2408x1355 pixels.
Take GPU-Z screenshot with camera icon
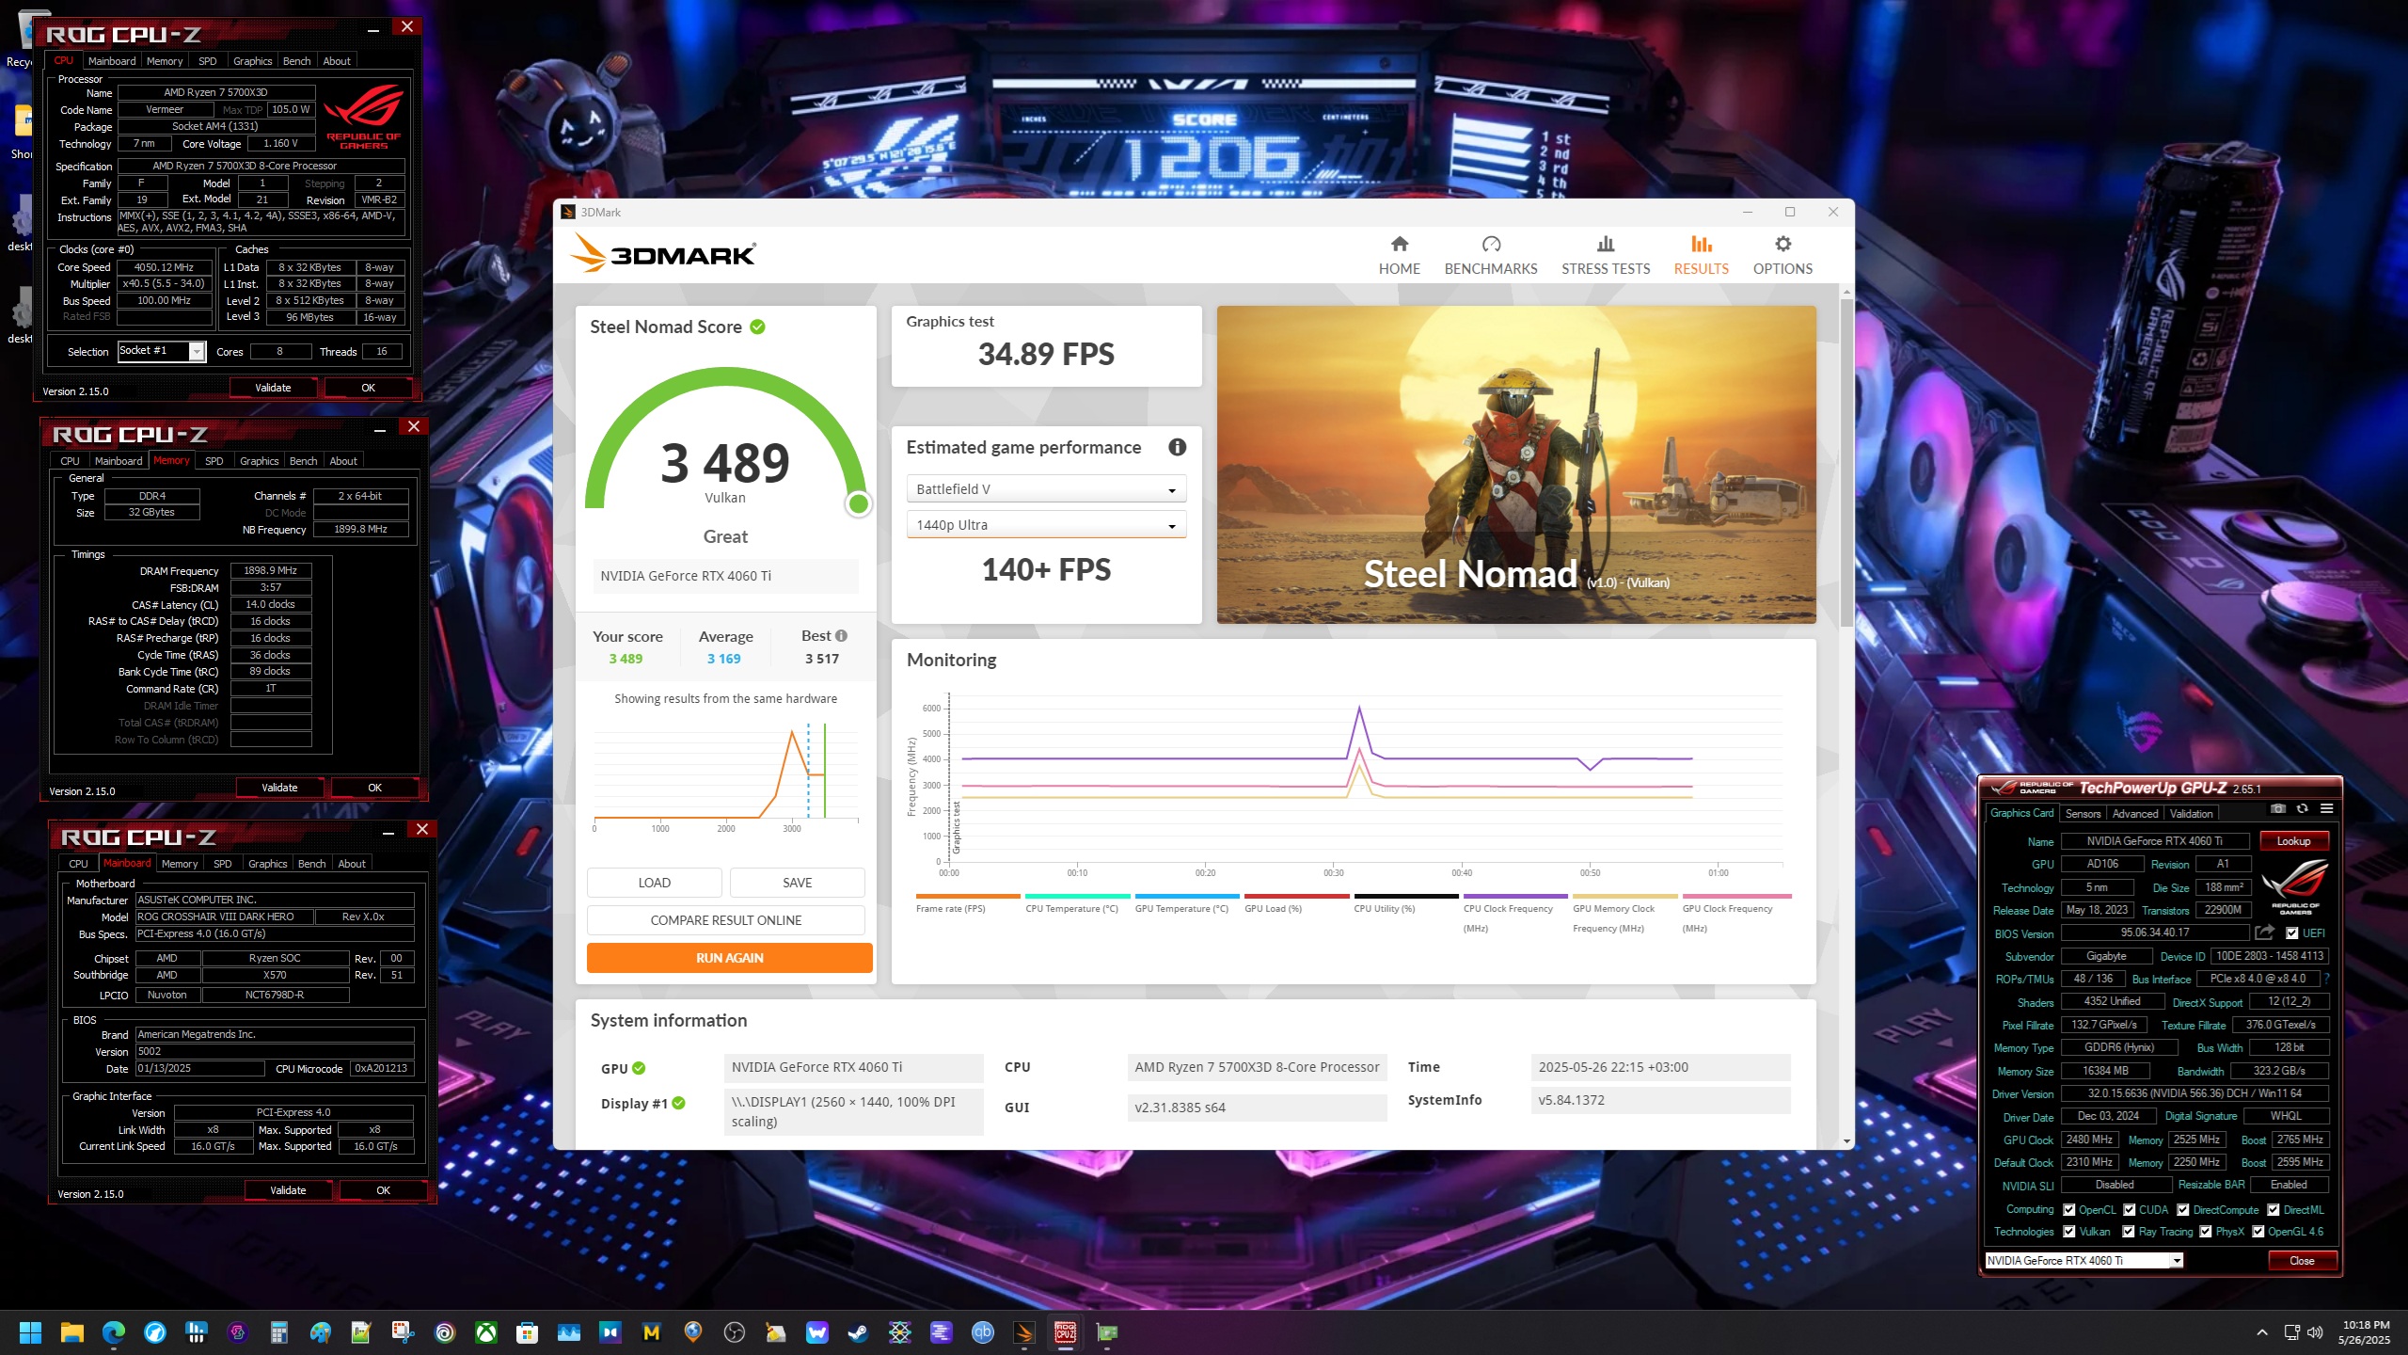(x=2277, y=809)
